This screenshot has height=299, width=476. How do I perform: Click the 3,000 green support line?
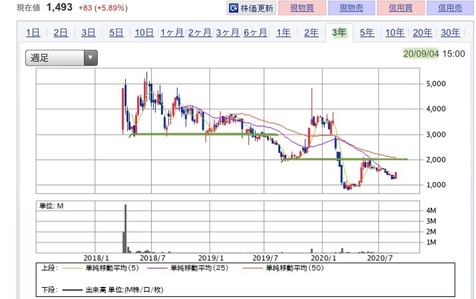coord(204,134)
